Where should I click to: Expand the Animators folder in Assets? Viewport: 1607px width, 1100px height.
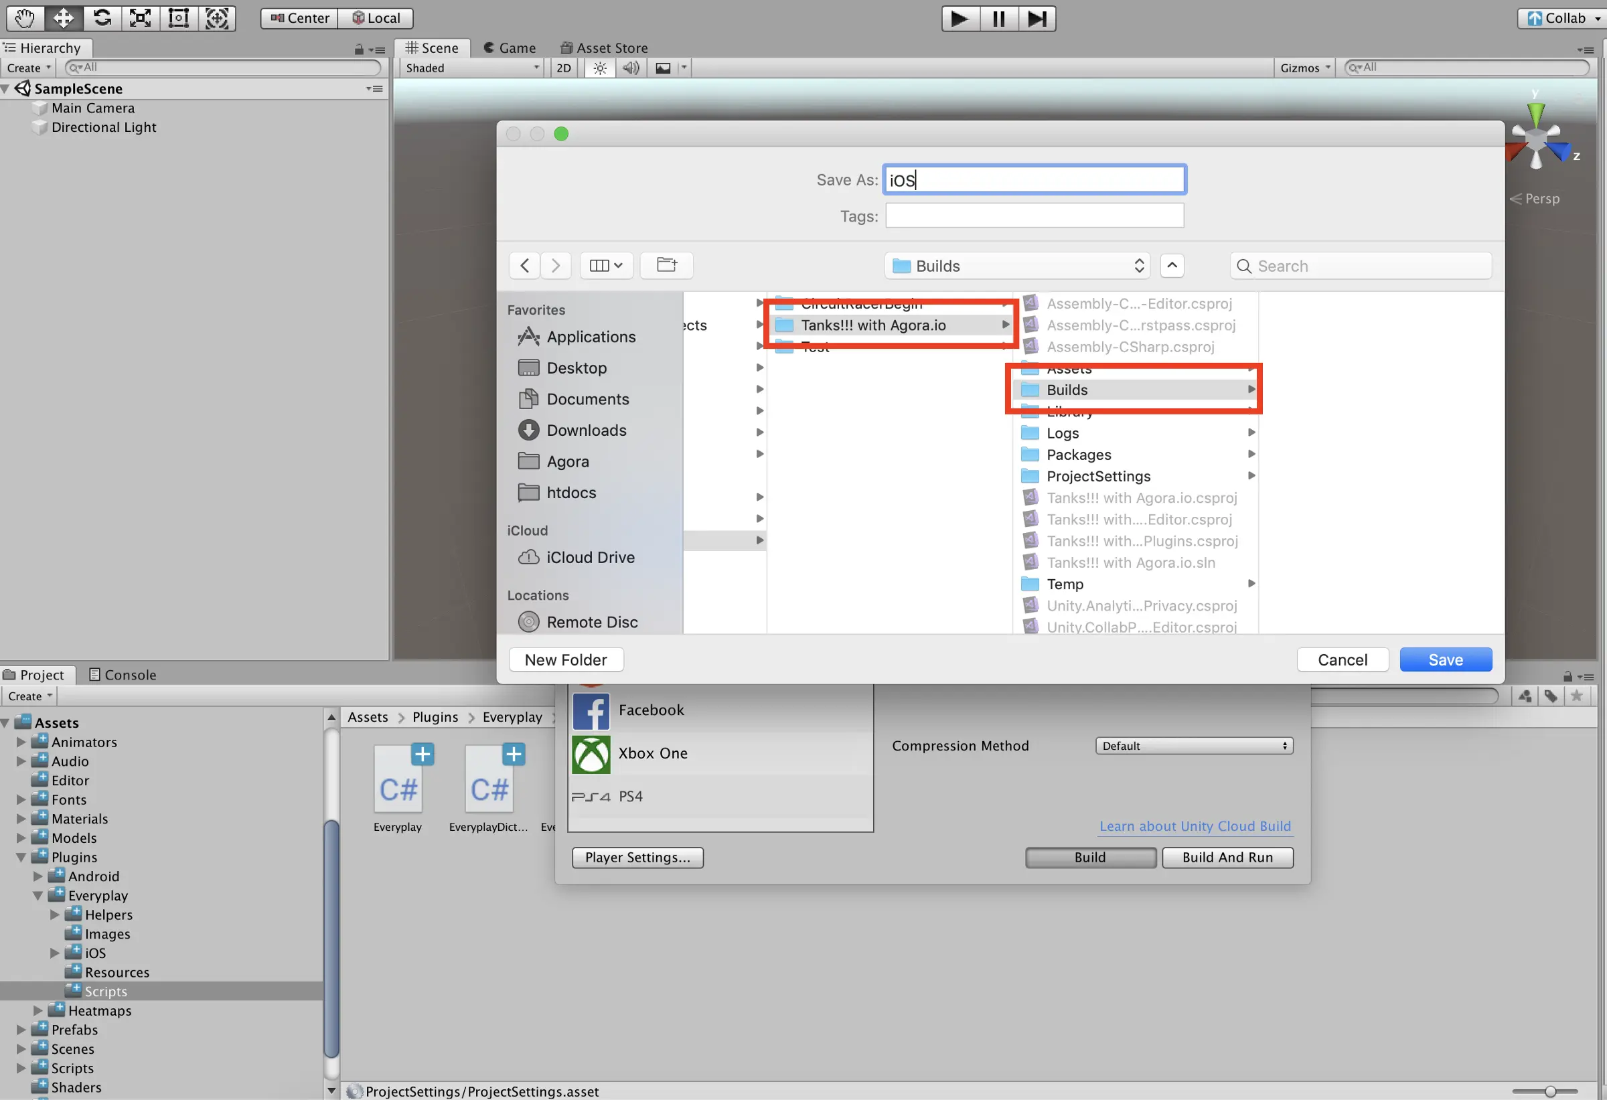(x=21, y=742)
